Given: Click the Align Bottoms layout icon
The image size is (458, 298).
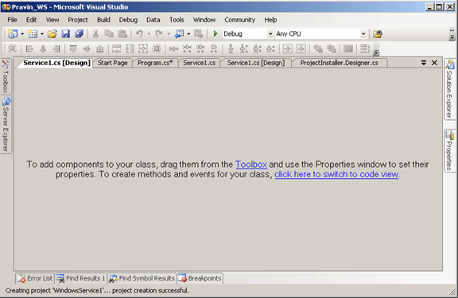Looking at the screenshot, I should (x=100, y=48).
